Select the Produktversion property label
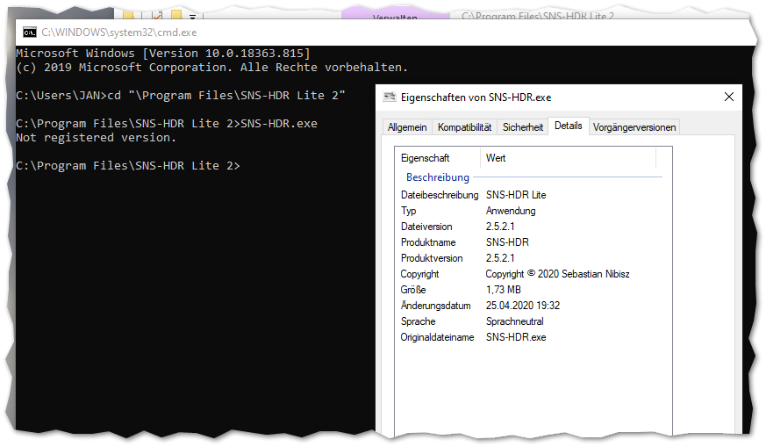This screenshot has width=766, height=447. (432, 257)
